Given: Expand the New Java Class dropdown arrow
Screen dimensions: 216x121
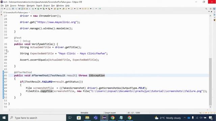Looking at the screenshot, I should (x=60, y=9).
